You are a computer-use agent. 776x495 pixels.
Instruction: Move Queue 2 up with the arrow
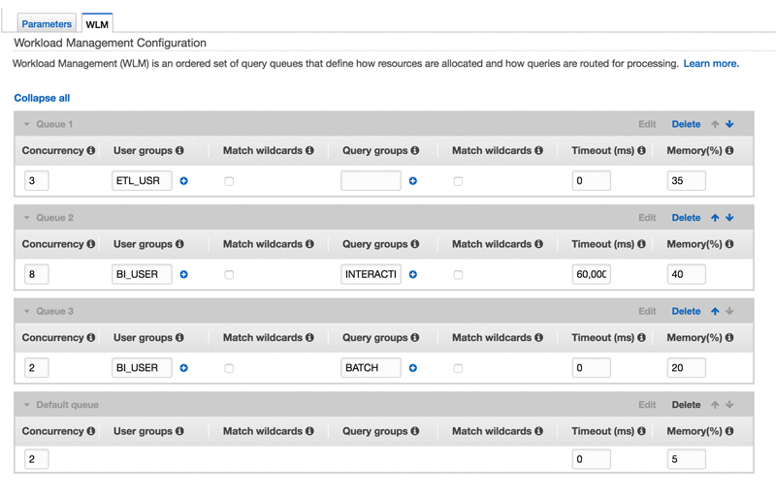[x=715, y=217]
